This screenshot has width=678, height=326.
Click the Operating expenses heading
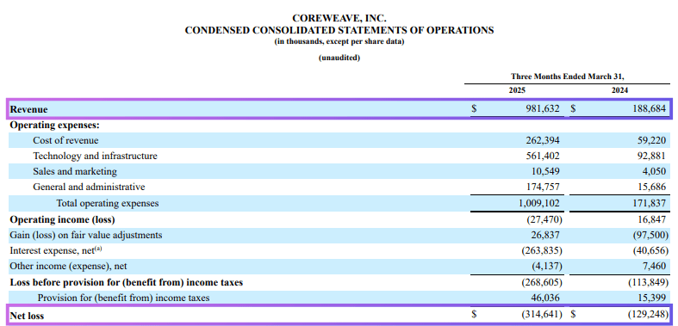[x=54, y=126]
